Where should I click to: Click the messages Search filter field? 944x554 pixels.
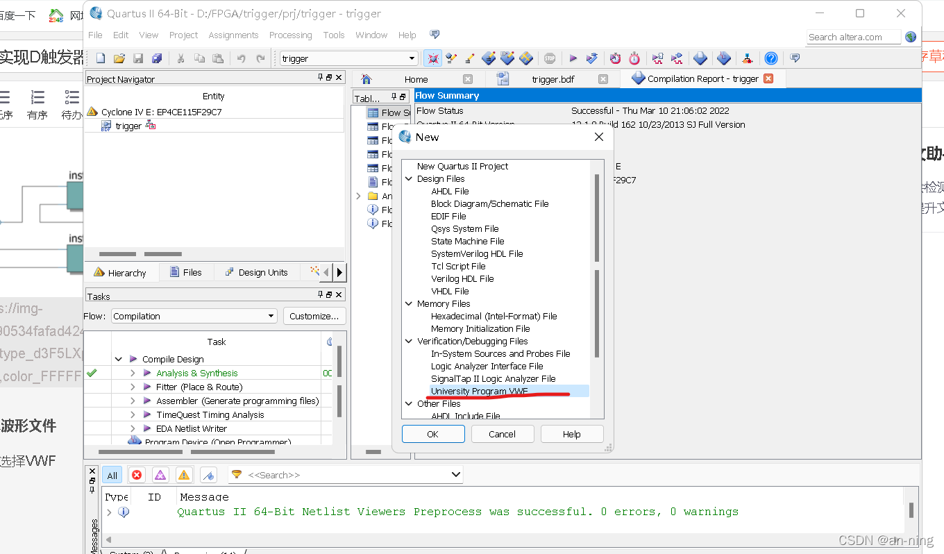coord(346,475)
